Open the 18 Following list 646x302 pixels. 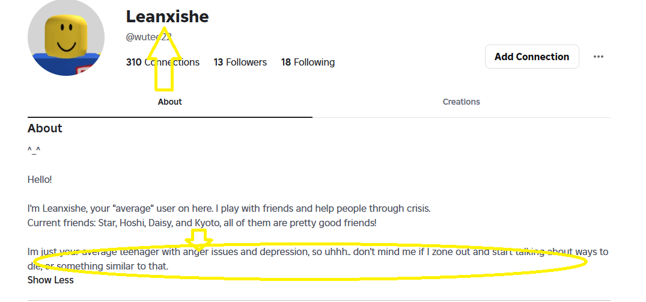point(308,62)
